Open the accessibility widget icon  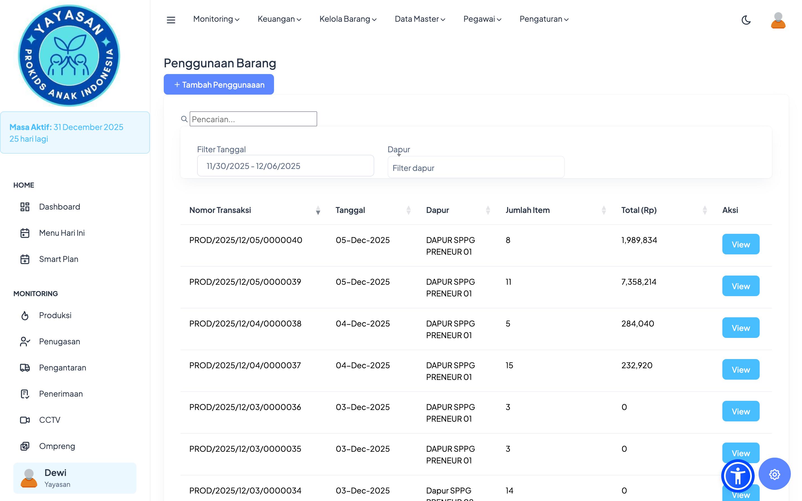[x=737, y=476]
